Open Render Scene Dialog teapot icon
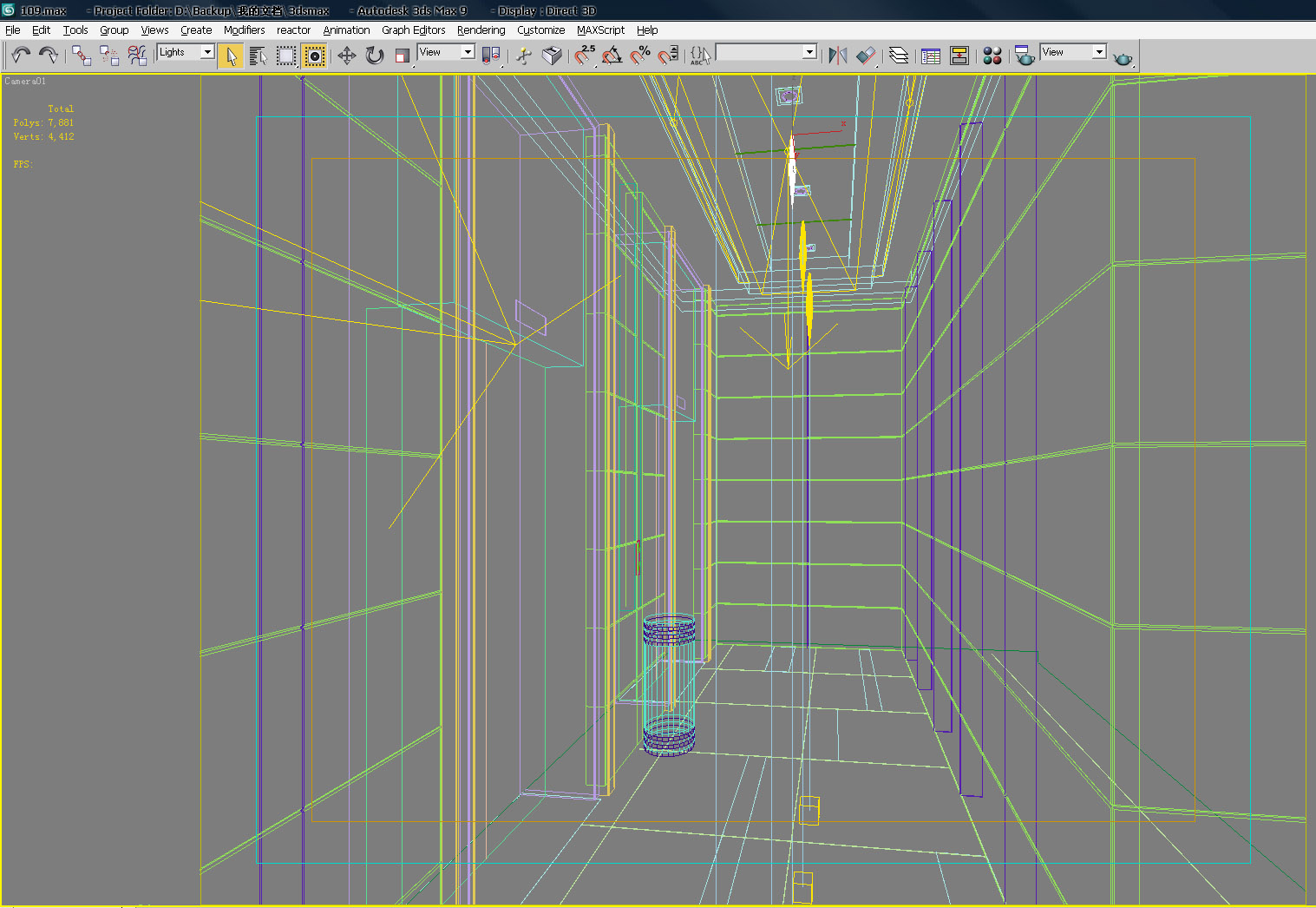Screen dimensions: 1316x908 1025,56
